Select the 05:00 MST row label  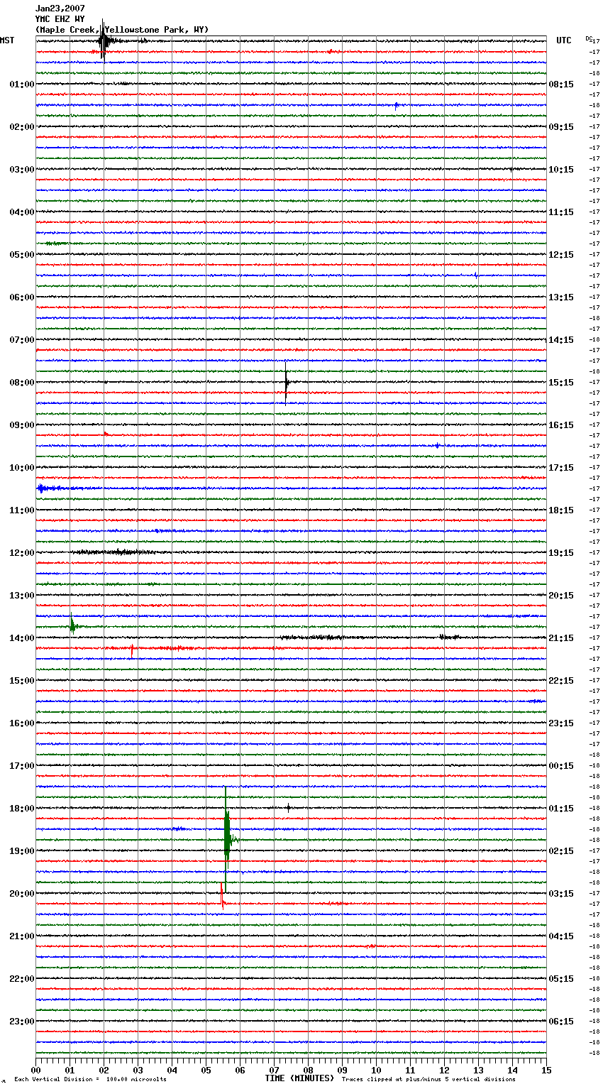(x=21, y=255)
